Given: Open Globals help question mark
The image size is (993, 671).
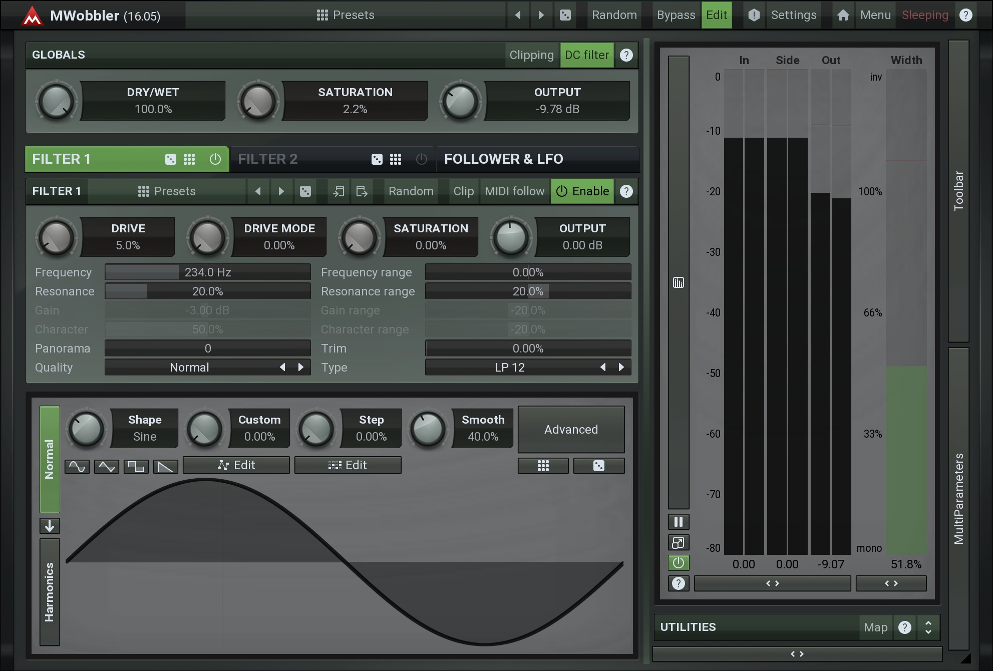Looking at the screenshot, I should 626,55.
